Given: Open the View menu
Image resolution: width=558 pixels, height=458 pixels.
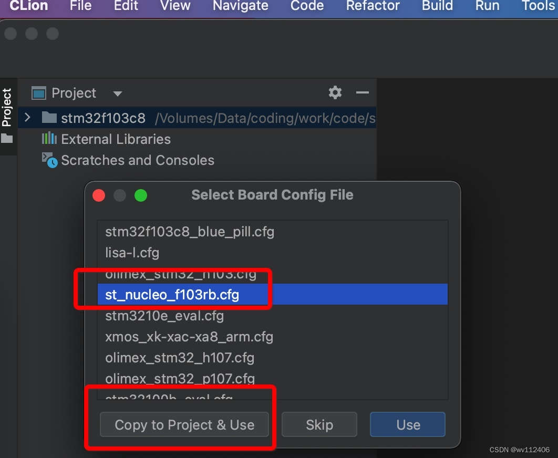Looking at the screenshot, I should coord(175,5).
